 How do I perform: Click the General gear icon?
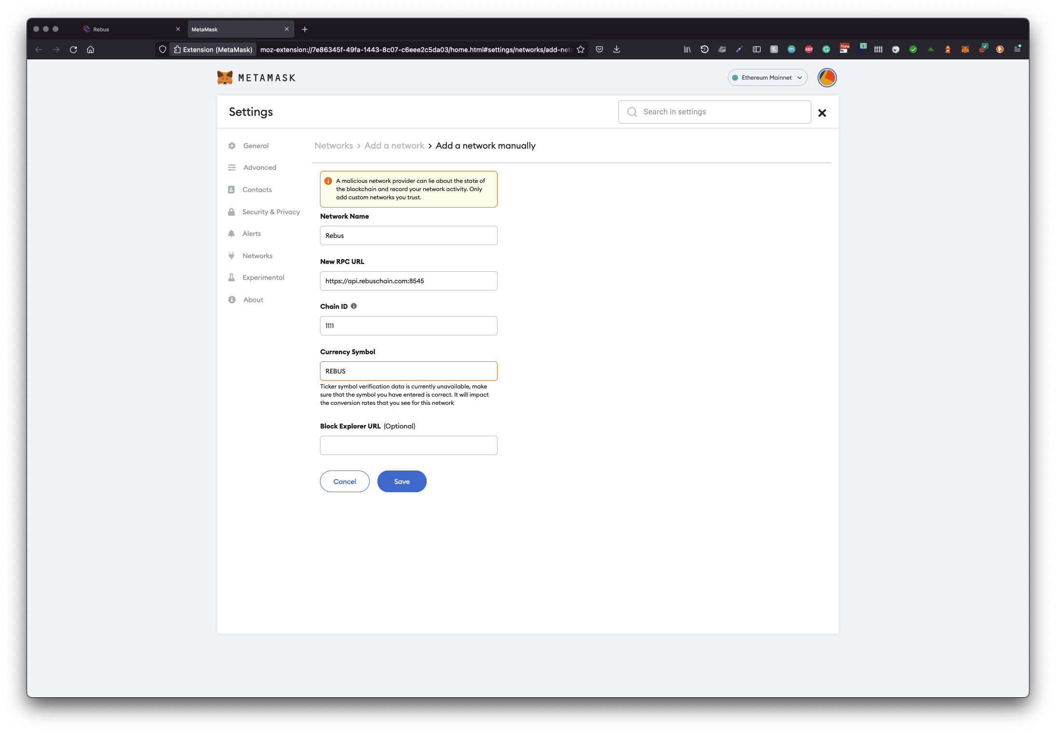coord(232,146)
